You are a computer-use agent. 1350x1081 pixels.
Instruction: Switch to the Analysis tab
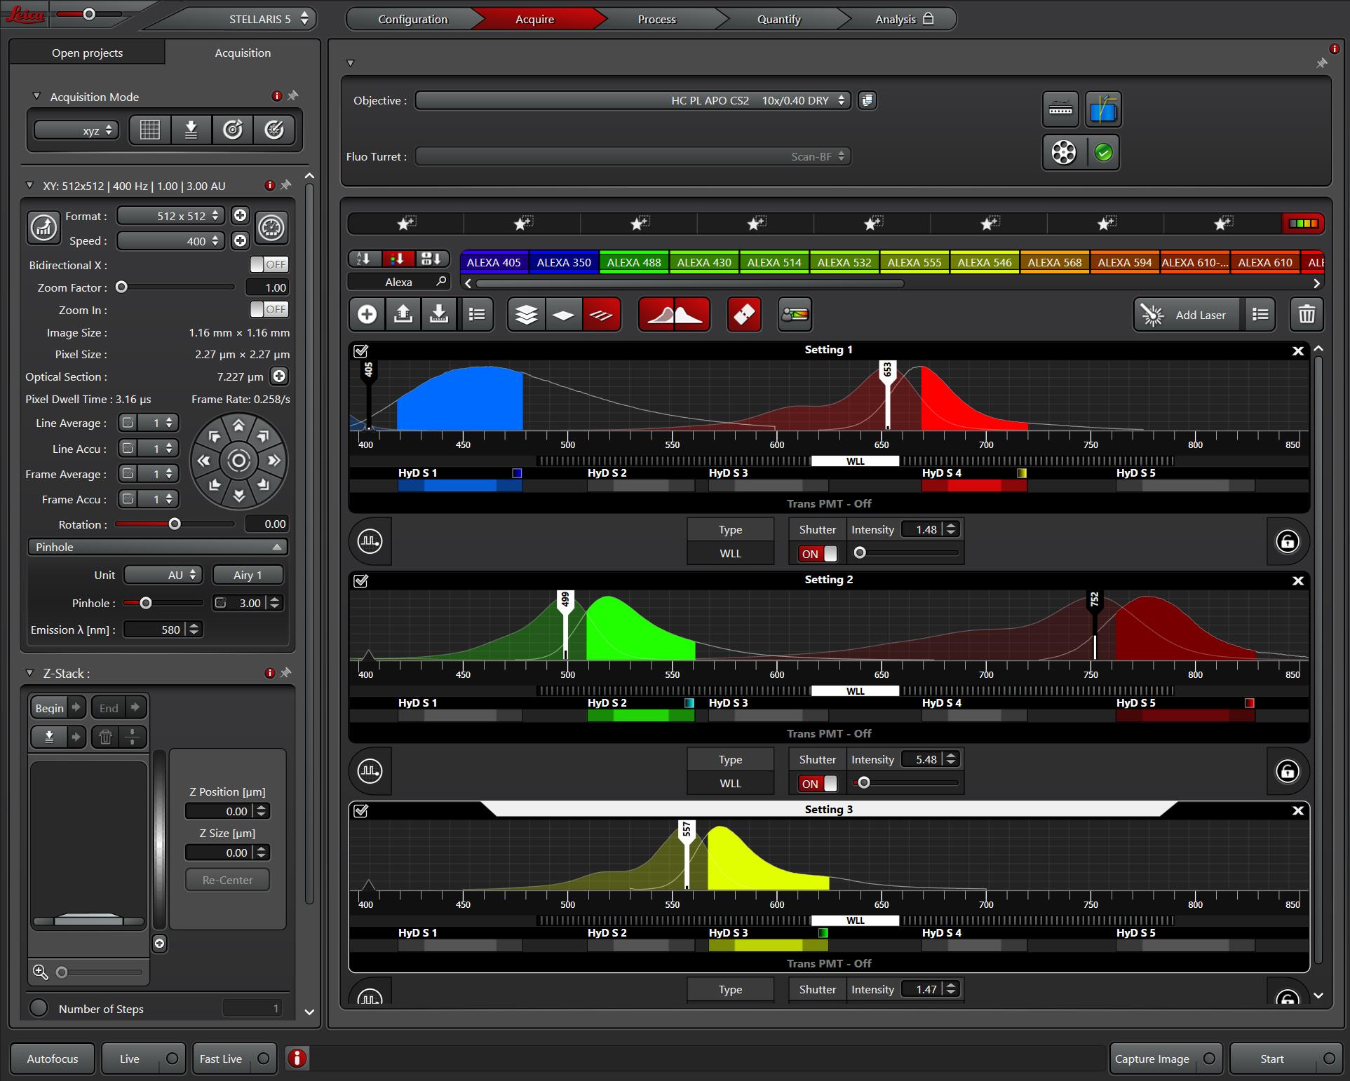(x=903, y=19)
